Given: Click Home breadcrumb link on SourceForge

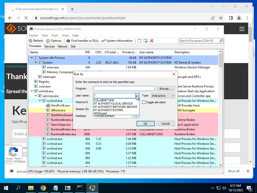Looking at the screenshot, I should pos(10,66).
